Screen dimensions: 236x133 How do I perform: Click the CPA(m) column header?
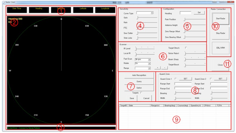(x=209, y=105)
